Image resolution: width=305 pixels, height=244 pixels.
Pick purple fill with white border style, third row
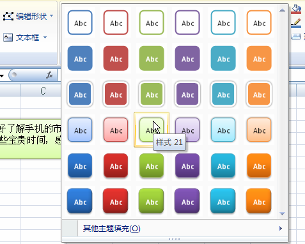click(187, 94)
